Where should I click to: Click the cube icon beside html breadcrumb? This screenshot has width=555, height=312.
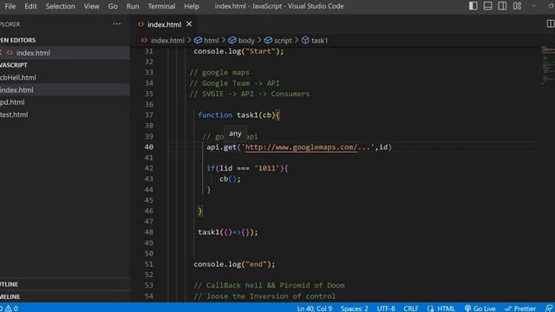[x=198, y=41]
